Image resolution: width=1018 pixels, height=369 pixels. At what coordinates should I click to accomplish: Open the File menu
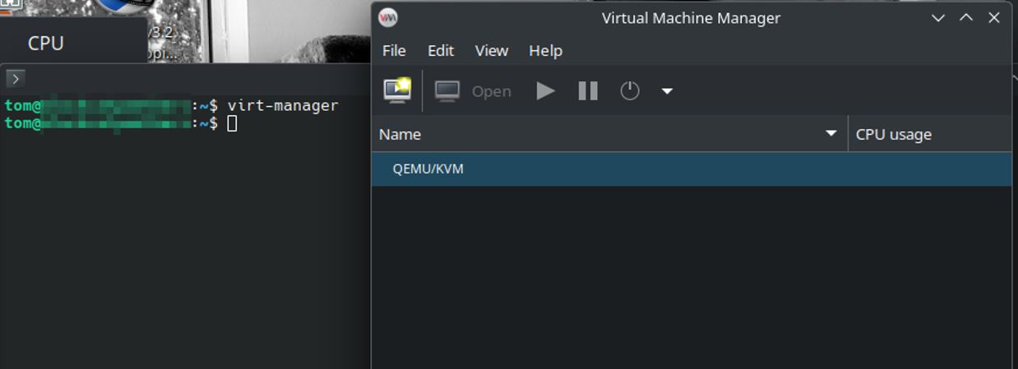pyautogui.click(x=394, y=50)
